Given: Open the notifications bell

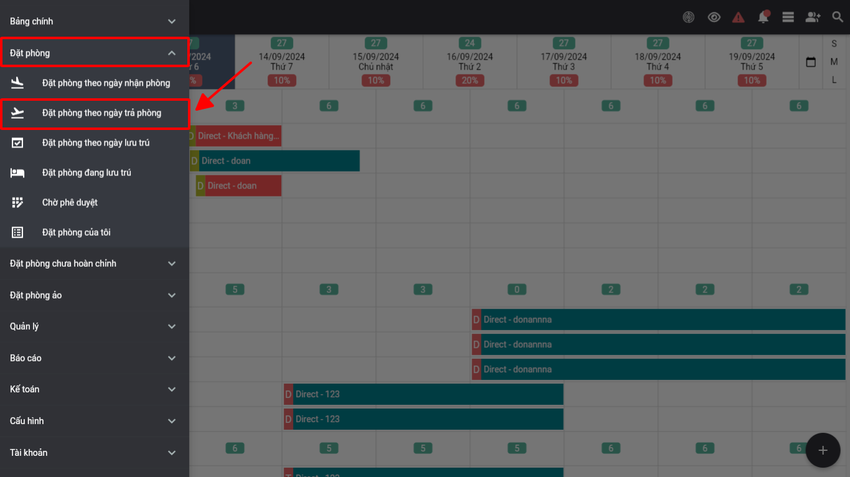Looking at the screenshot, I should pyautogui.click(x=764, y=17).
